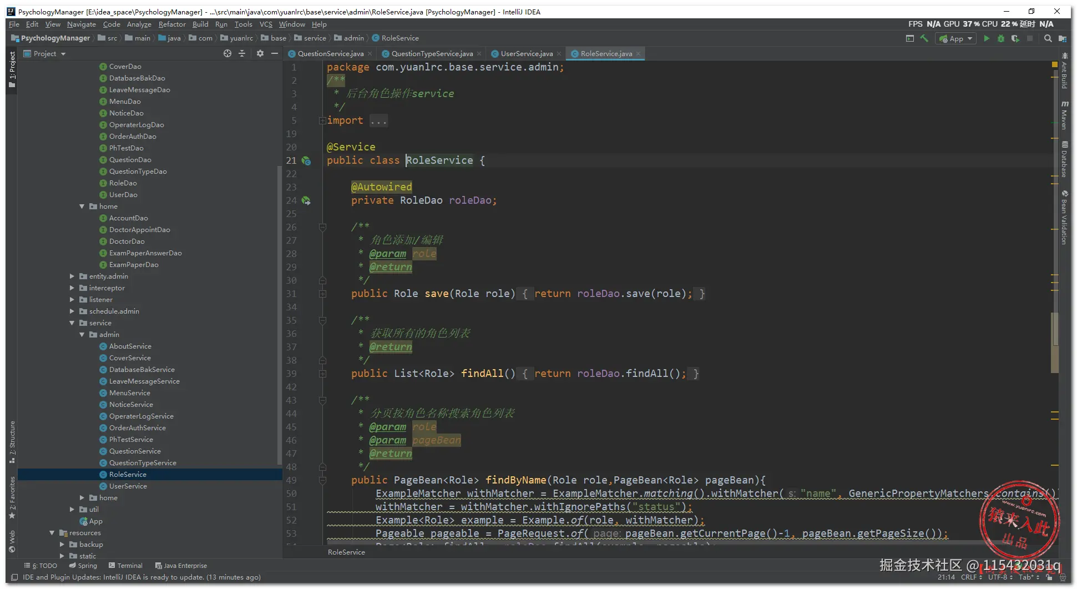Switch to the UserService.java tab
The height and width of the screenshot is (589, 1077).
[526, 54]
